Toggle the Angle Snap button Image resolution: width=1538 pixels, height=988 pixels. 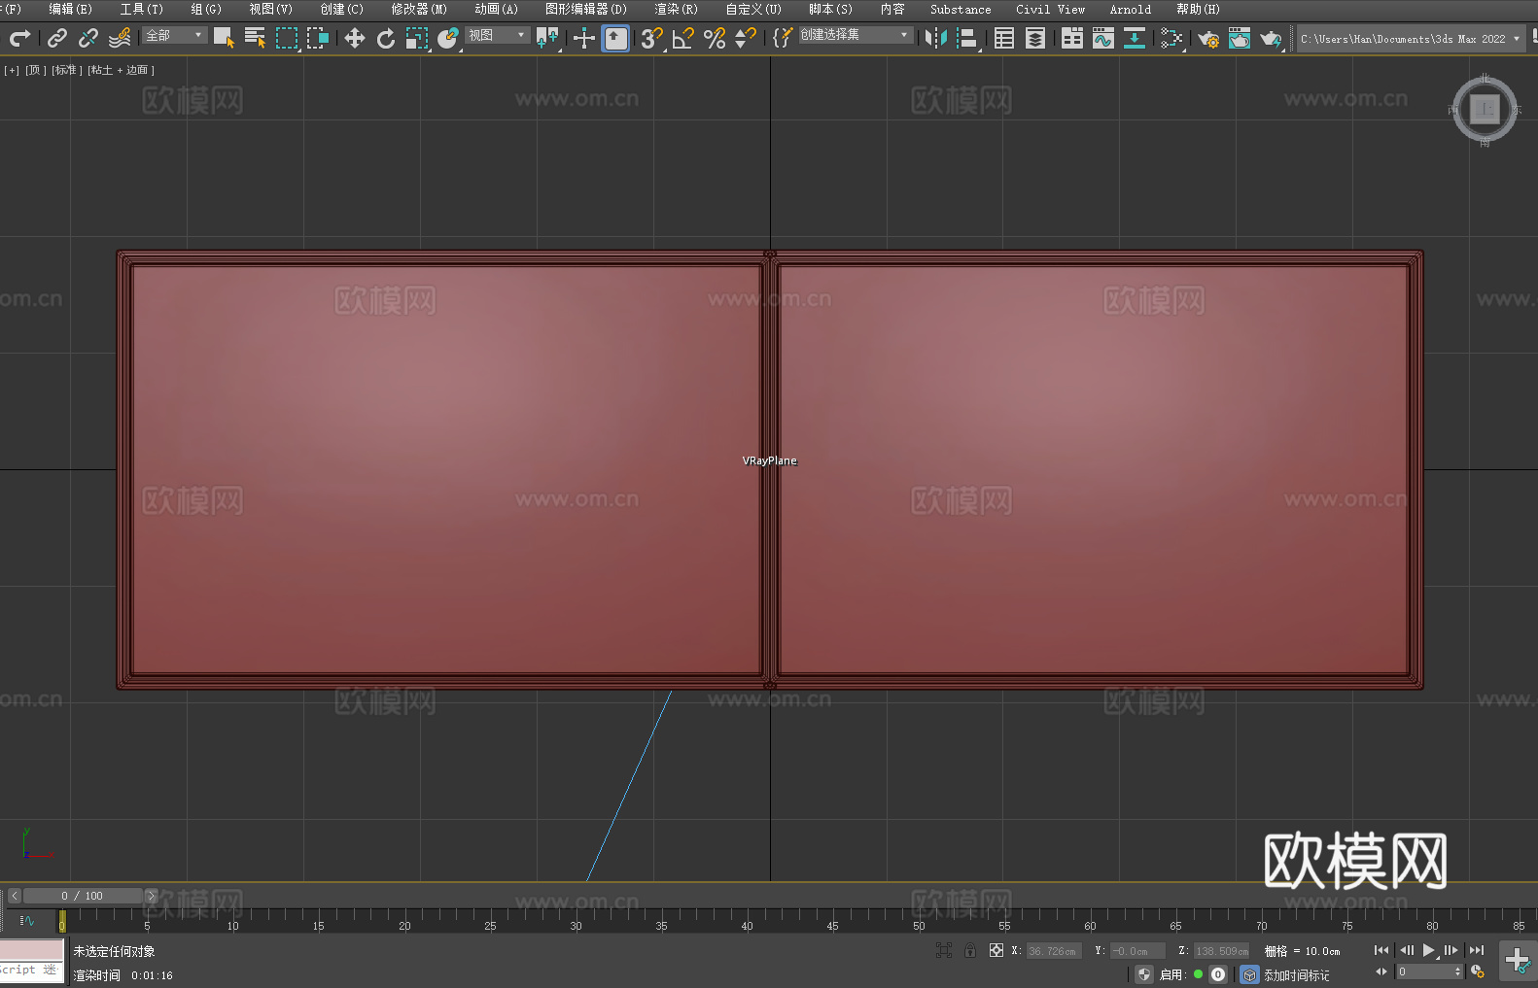[x=682, y=38]
